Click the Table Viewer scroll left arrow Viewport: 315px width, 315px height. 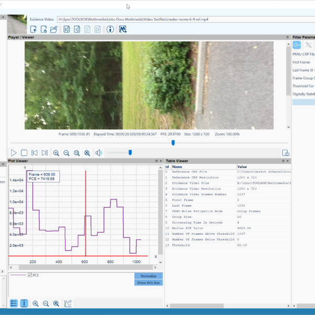click(x=167, y=306)
